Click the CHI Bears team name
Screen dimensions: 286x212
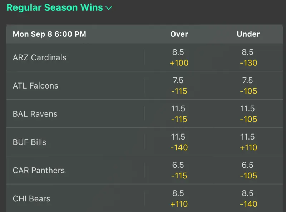pyautogui.click(x=31, y=198)
